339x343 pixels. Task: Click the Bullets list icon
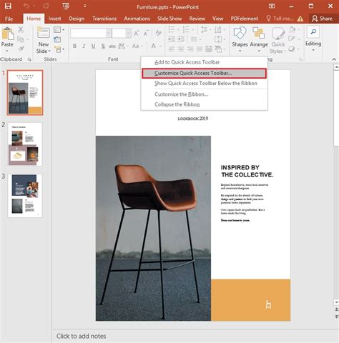[x=172, y=30]
